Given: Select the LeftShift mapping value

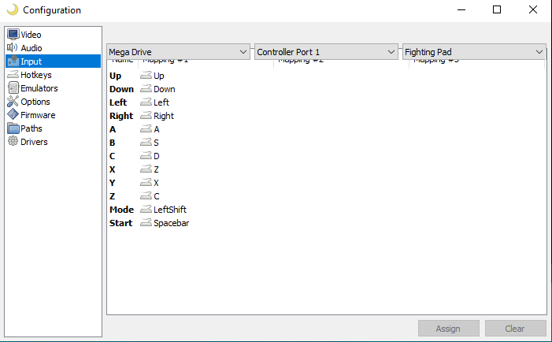Looking at the screenshot, I should (x=170, y=210).
